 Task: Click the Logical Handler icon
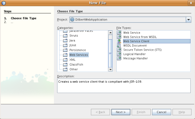[119, 54]
